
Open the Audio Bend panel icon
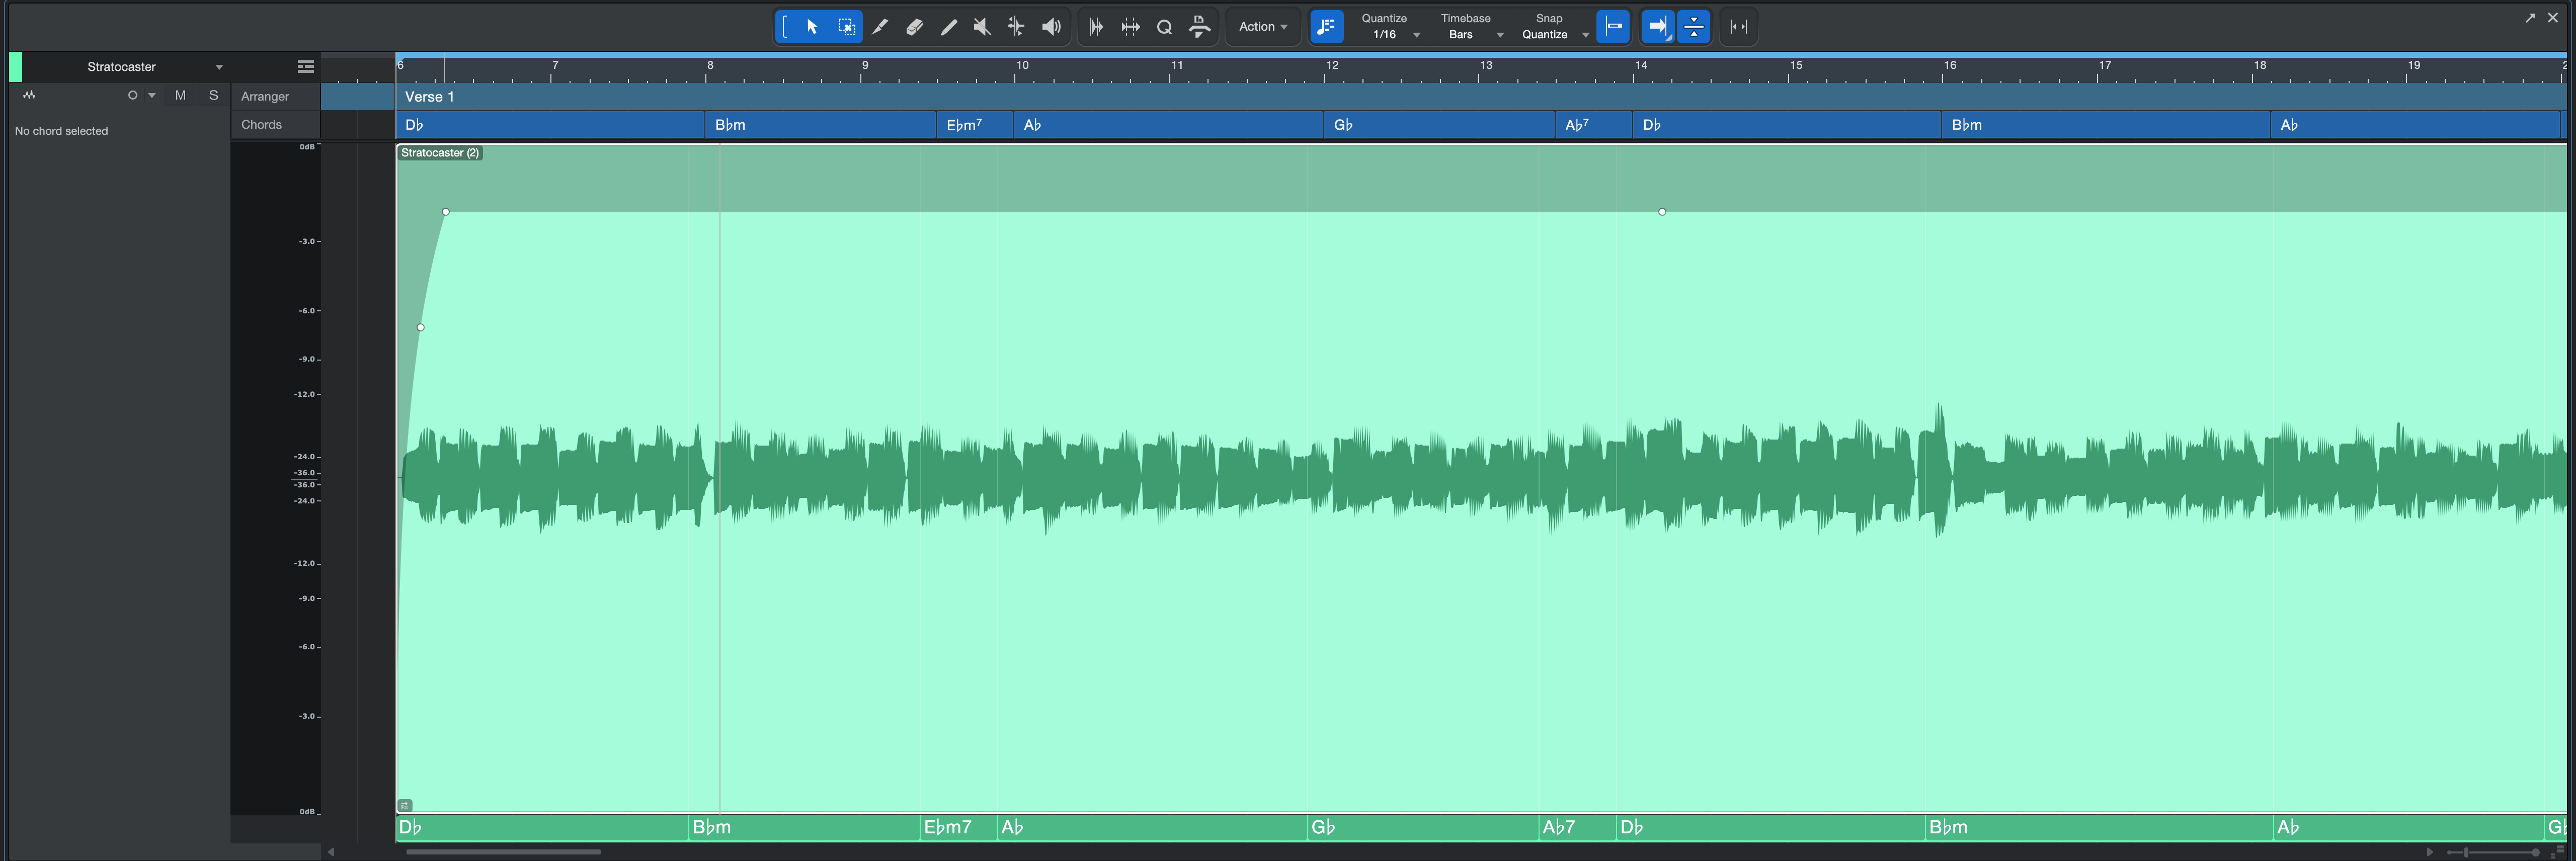pyautogui.click(x=1096, y=27)
